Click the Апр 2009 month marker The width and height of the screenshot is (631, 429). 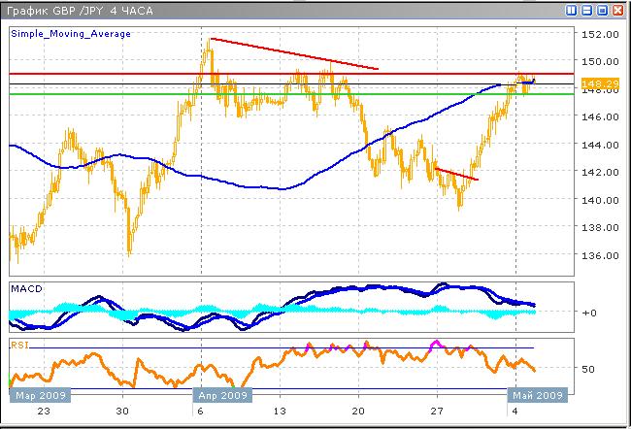[x=224, y=396]
